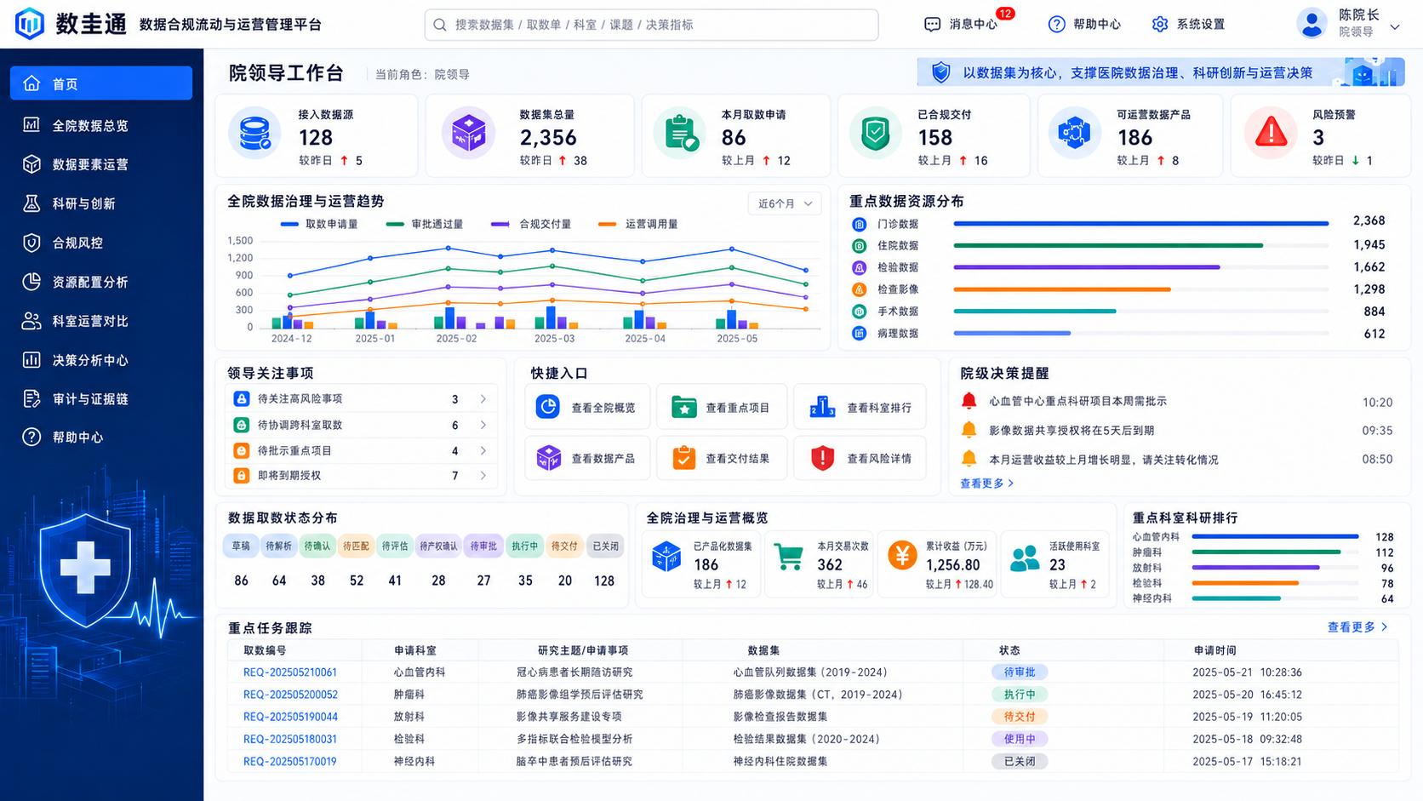Click the 查看科室排行 podium icon

coord(822,407)
